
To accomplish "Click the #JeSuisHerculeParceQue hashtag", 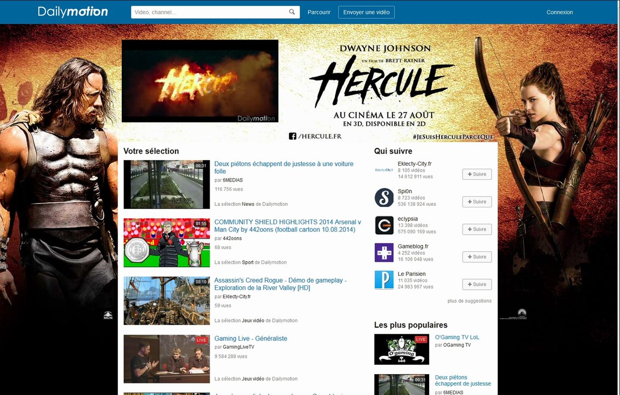I will (x=453, y=137).
